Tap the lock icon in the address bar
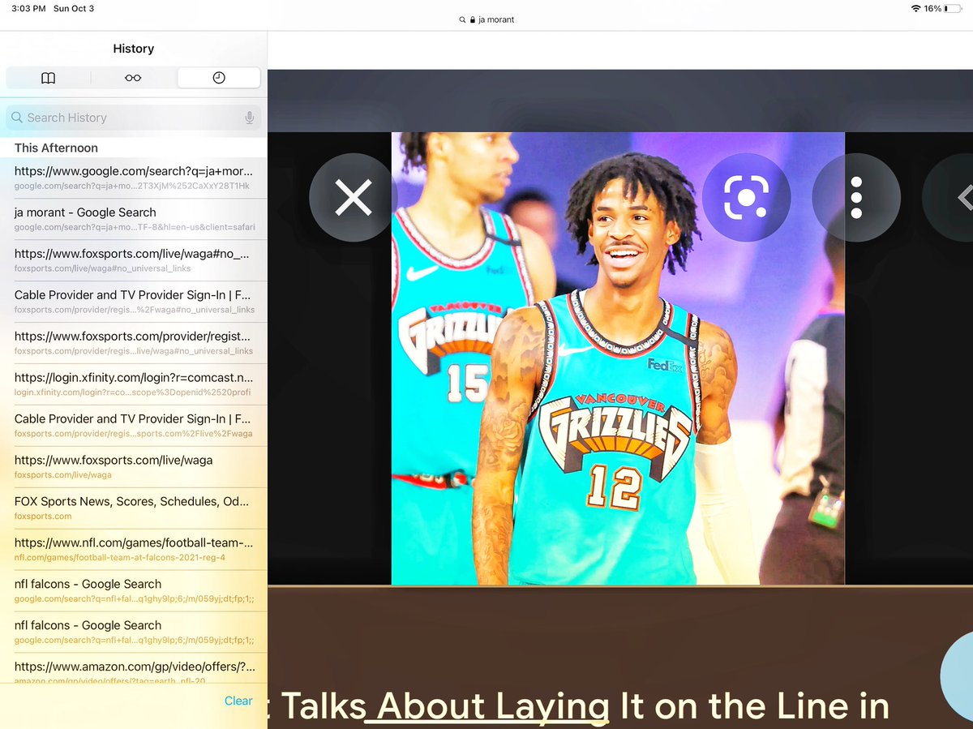 click(472, 19)
